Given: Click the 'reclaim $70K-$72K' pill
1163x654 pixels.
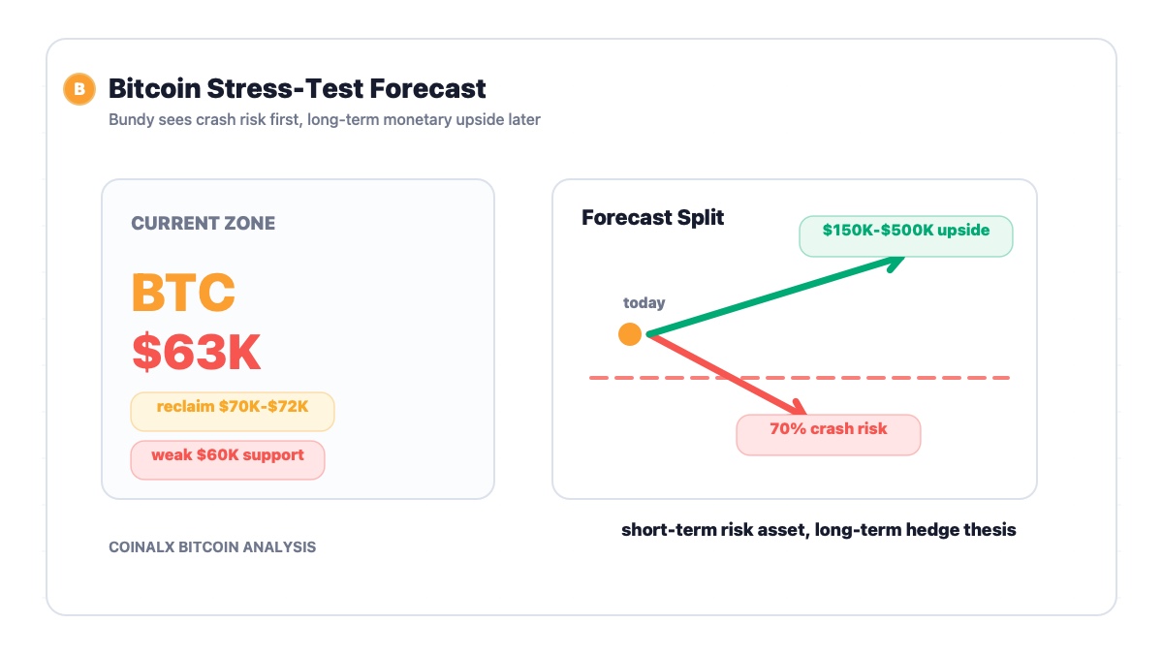Looking at the screenshot, I should pyautogui.click(x=233, y=411).
